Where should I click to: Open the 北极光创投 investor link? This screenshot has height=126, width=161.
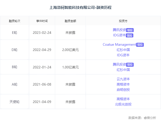[x=123, y=104]
